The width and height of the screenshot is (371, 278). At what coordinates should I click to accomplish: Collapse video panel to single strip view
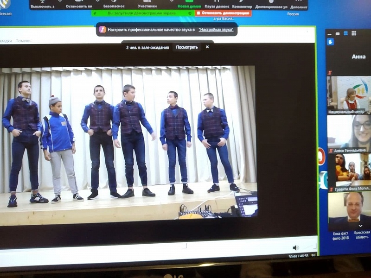tap(338, 33)
